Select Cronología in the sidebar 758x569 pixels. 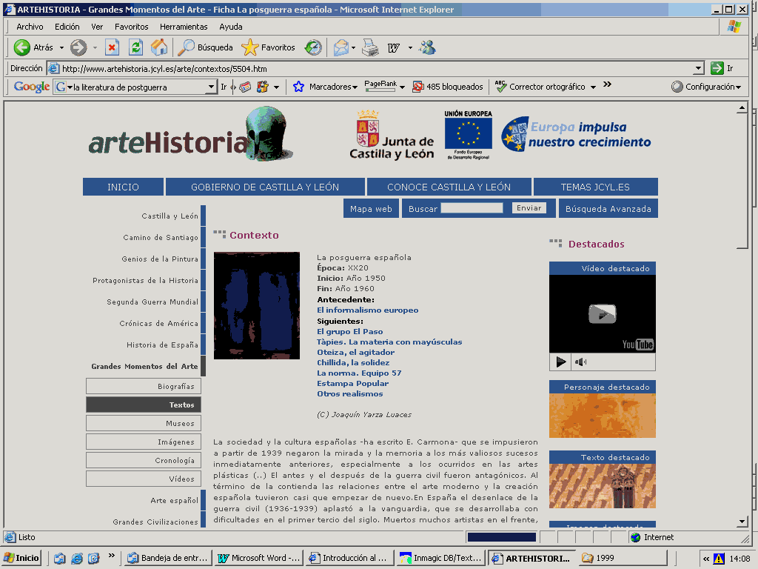pyautogui.click(x=143, y=460)
